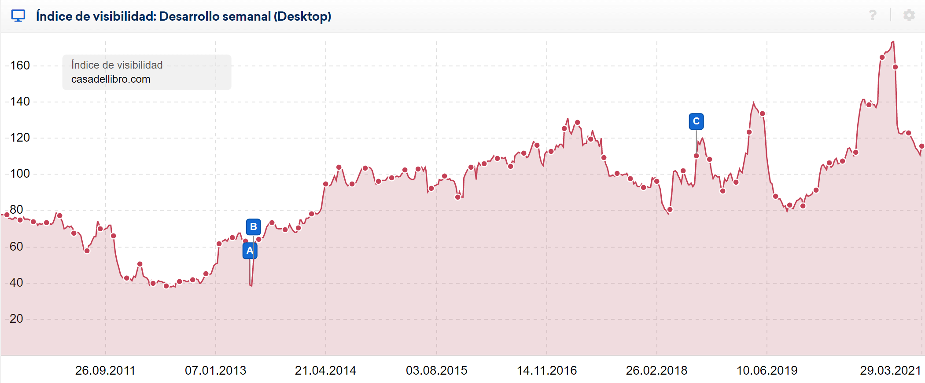925x383 pixels.
Task: Select event pin A on the chart
Action: tap(250, 251)
